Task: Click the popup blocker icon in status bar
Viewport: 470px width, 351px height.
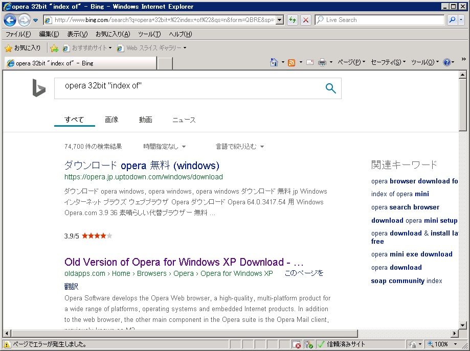Action: [297, 344]
